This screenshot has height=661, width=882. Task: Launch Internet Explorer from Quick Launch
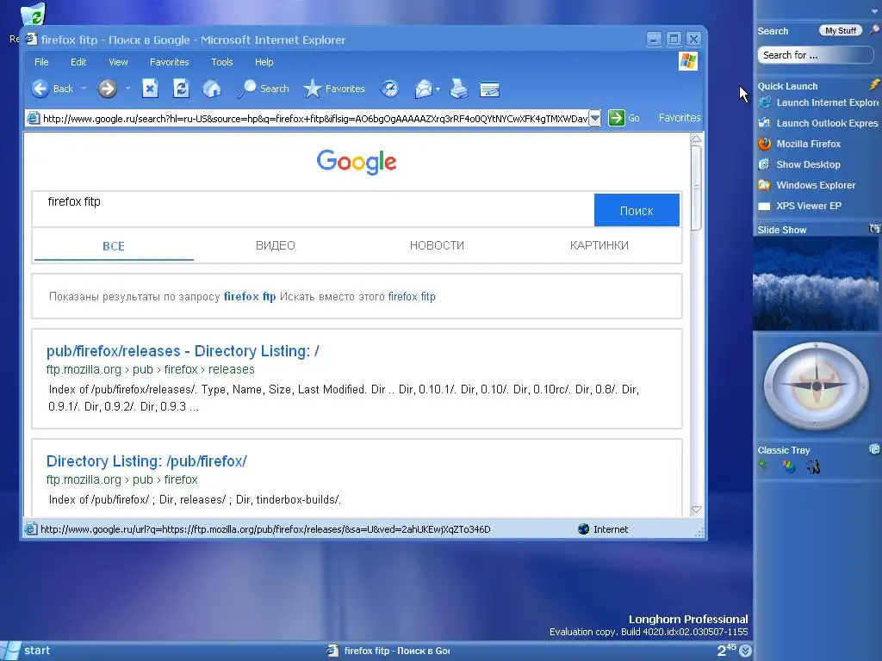[819, 102]
